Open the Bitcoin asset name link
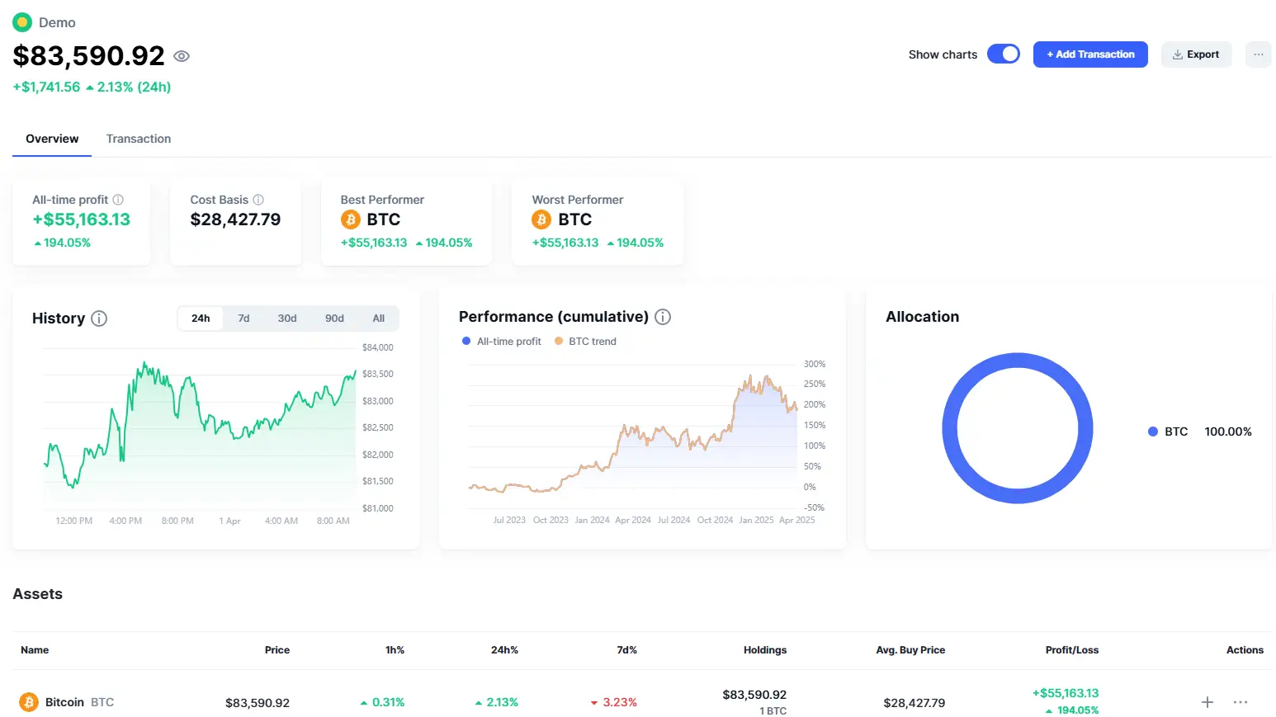The height and width of the screenshot is (717, 1276). click(64, 702)
